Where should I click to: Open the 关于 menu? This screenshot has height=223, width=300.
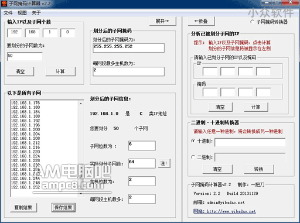[x=36, y=13]
